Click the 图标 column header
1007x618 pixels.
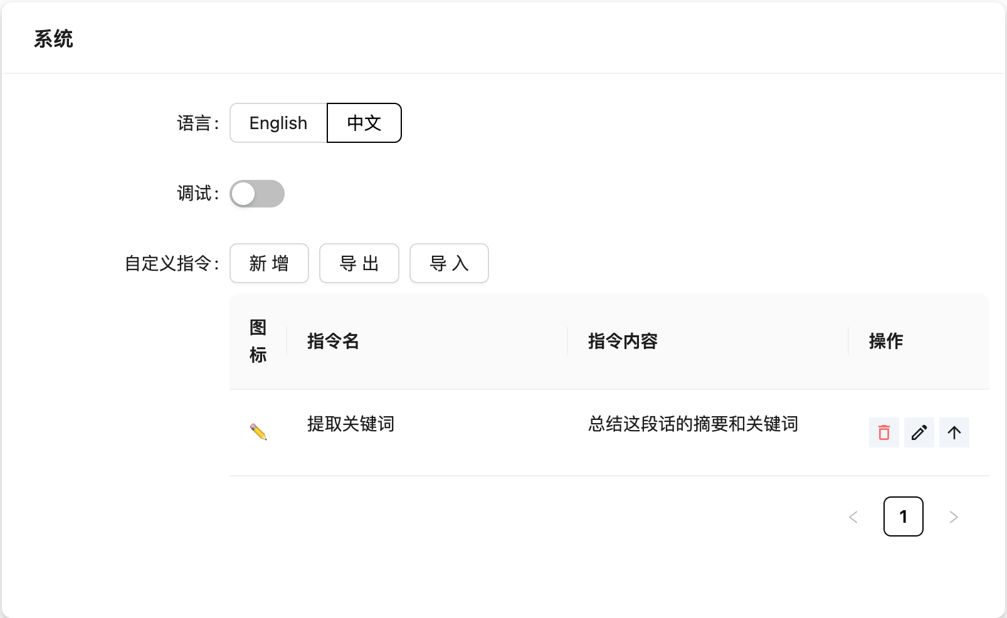click(x=258, y=341)
